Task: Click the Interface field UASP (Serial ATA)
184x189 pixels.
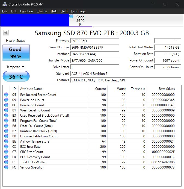Action: coord(94,54)
